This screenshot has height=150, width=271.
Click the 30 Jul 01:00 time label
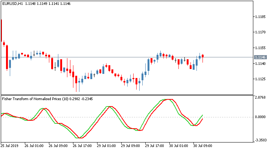click(178, 146)
